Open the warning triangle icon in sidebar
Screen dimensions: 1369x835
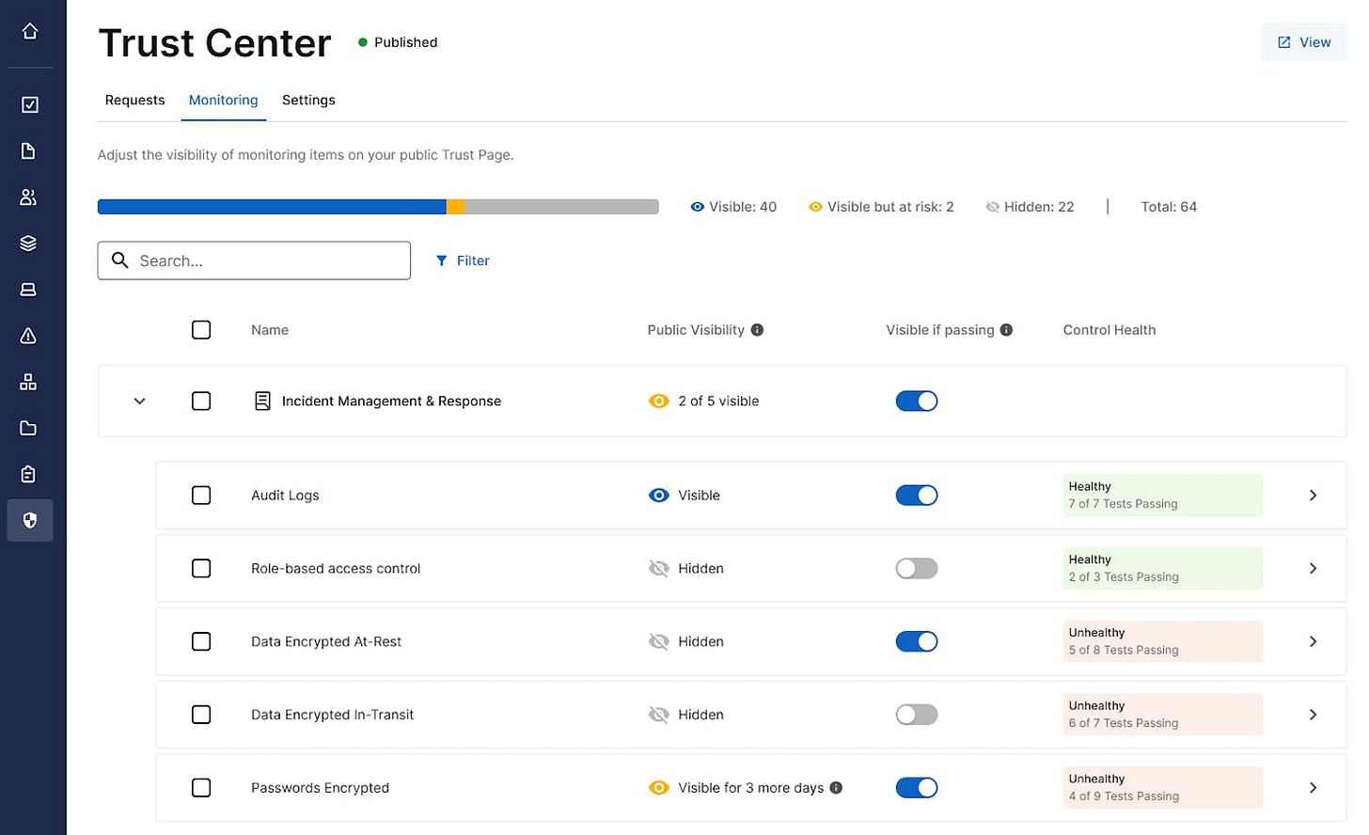point(29,335)
